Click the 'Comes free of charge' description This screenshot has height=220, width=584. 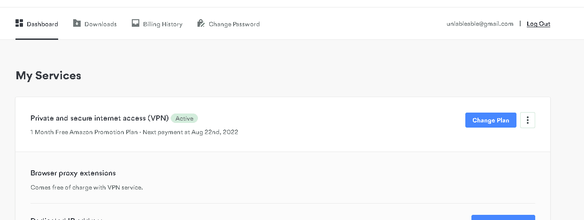(x=86, y=188)
